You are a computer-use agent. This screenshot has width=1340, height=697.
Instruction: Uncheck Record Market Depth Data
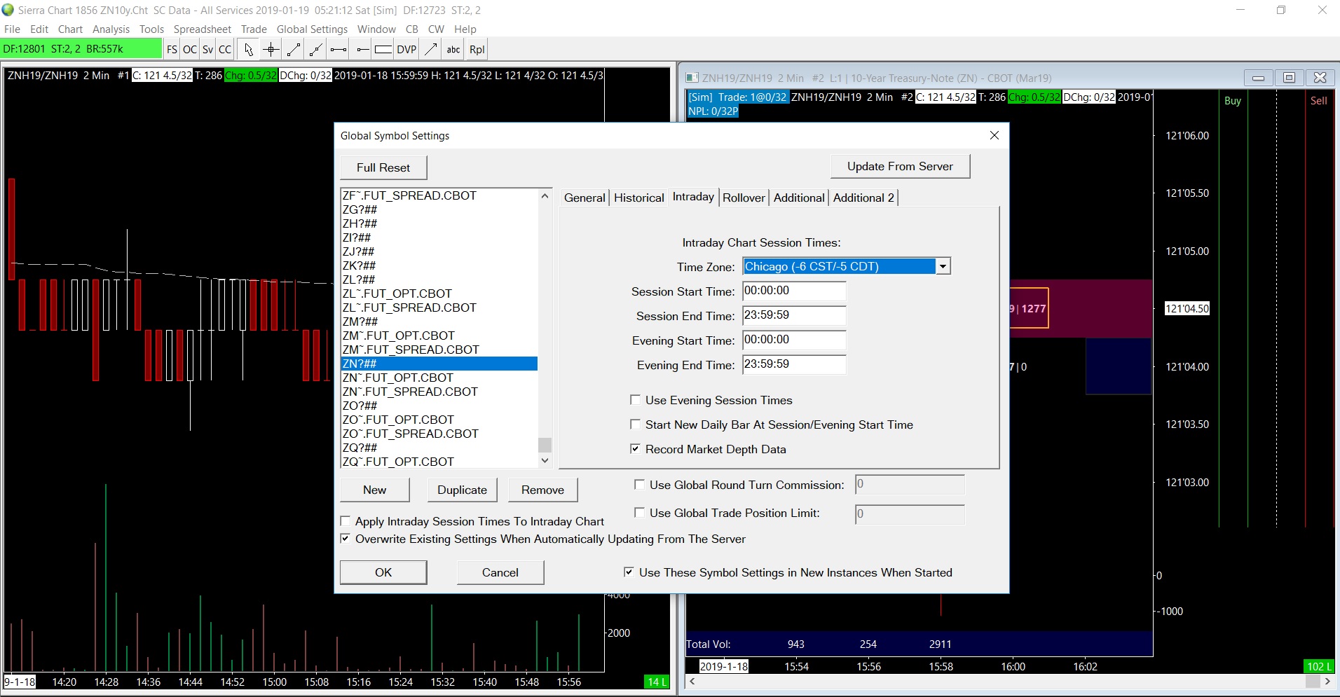coord(636,449)
